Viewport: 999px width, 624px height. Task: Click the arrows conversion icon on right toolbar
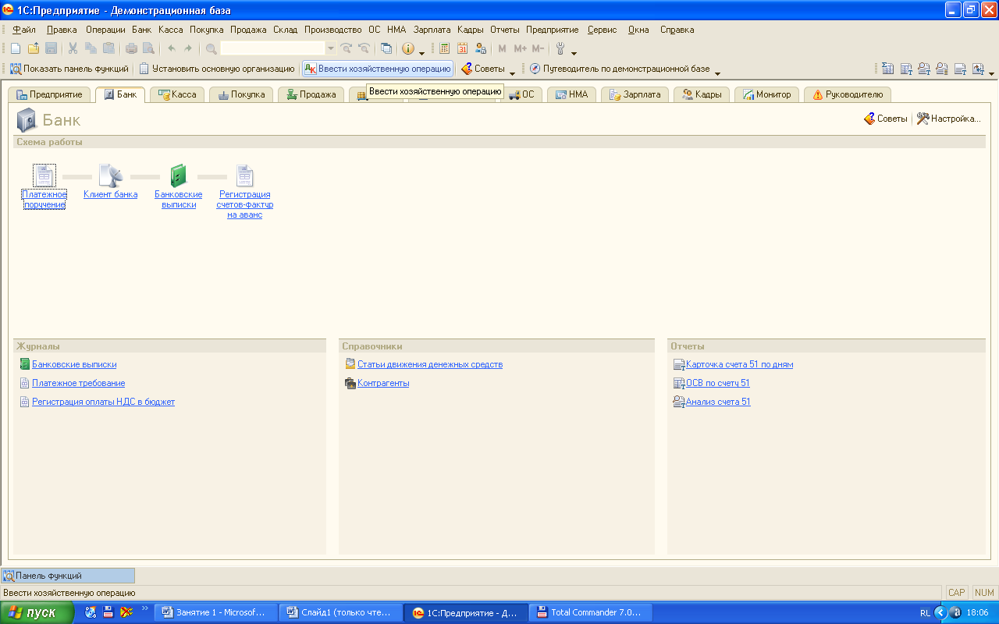[x=978, y=69]
